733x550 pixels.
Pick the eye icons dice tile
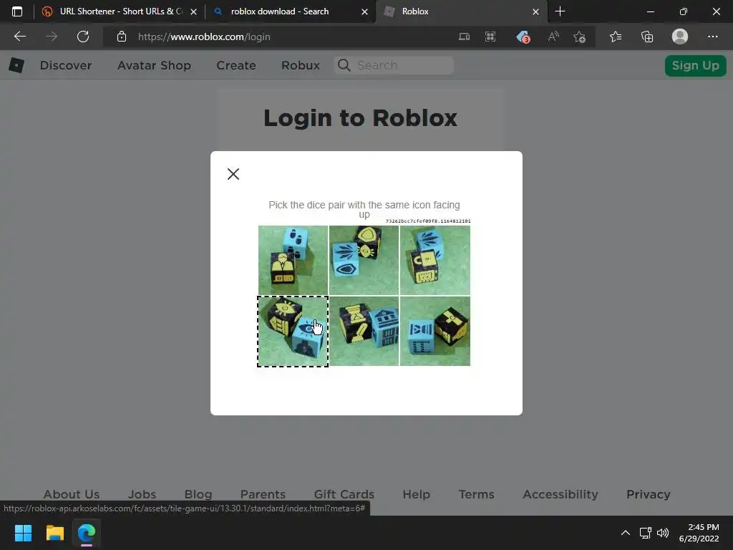pyautogui.click(x=293, y=331)
